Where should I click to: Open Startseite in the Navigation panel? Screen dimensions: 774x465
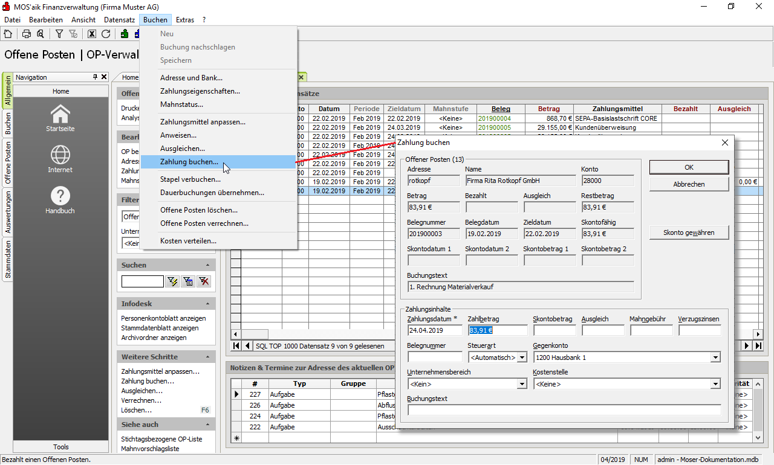coord(60,118)
